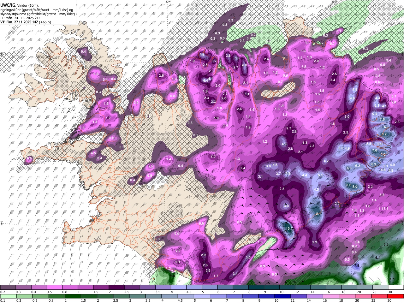Click the 6.7 value on the map

pos(386,127)
